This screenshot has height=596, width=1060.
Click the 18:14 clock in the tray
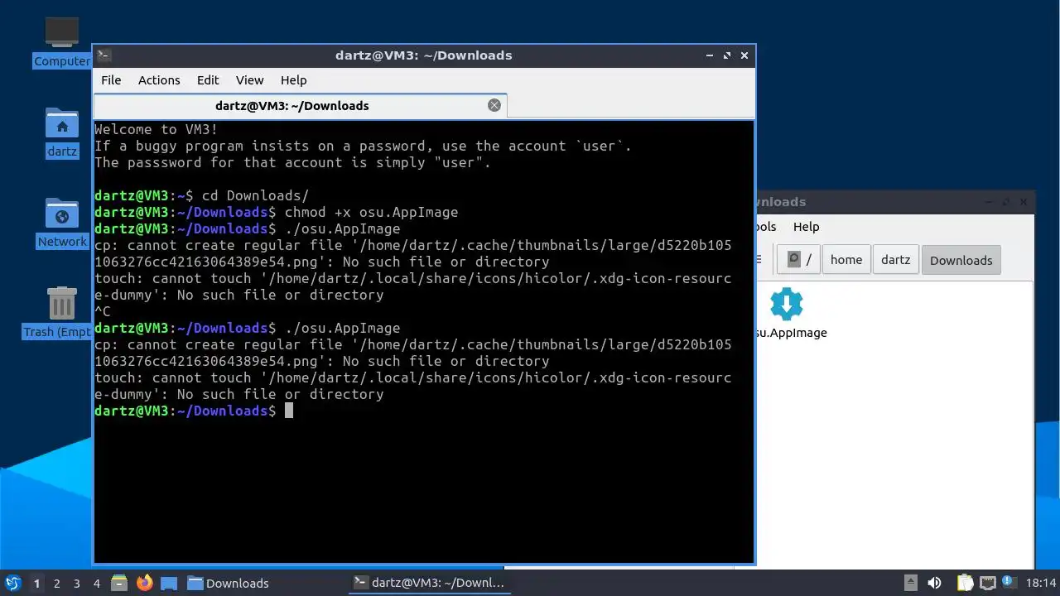coord(1041,583)
